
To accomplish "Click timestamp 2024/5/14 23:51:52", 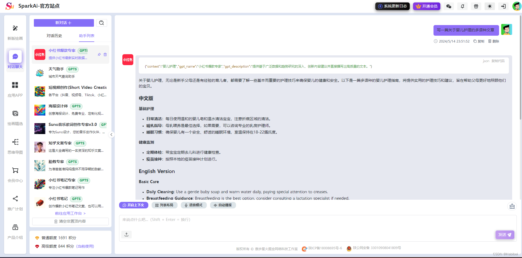I will point(454,41).
